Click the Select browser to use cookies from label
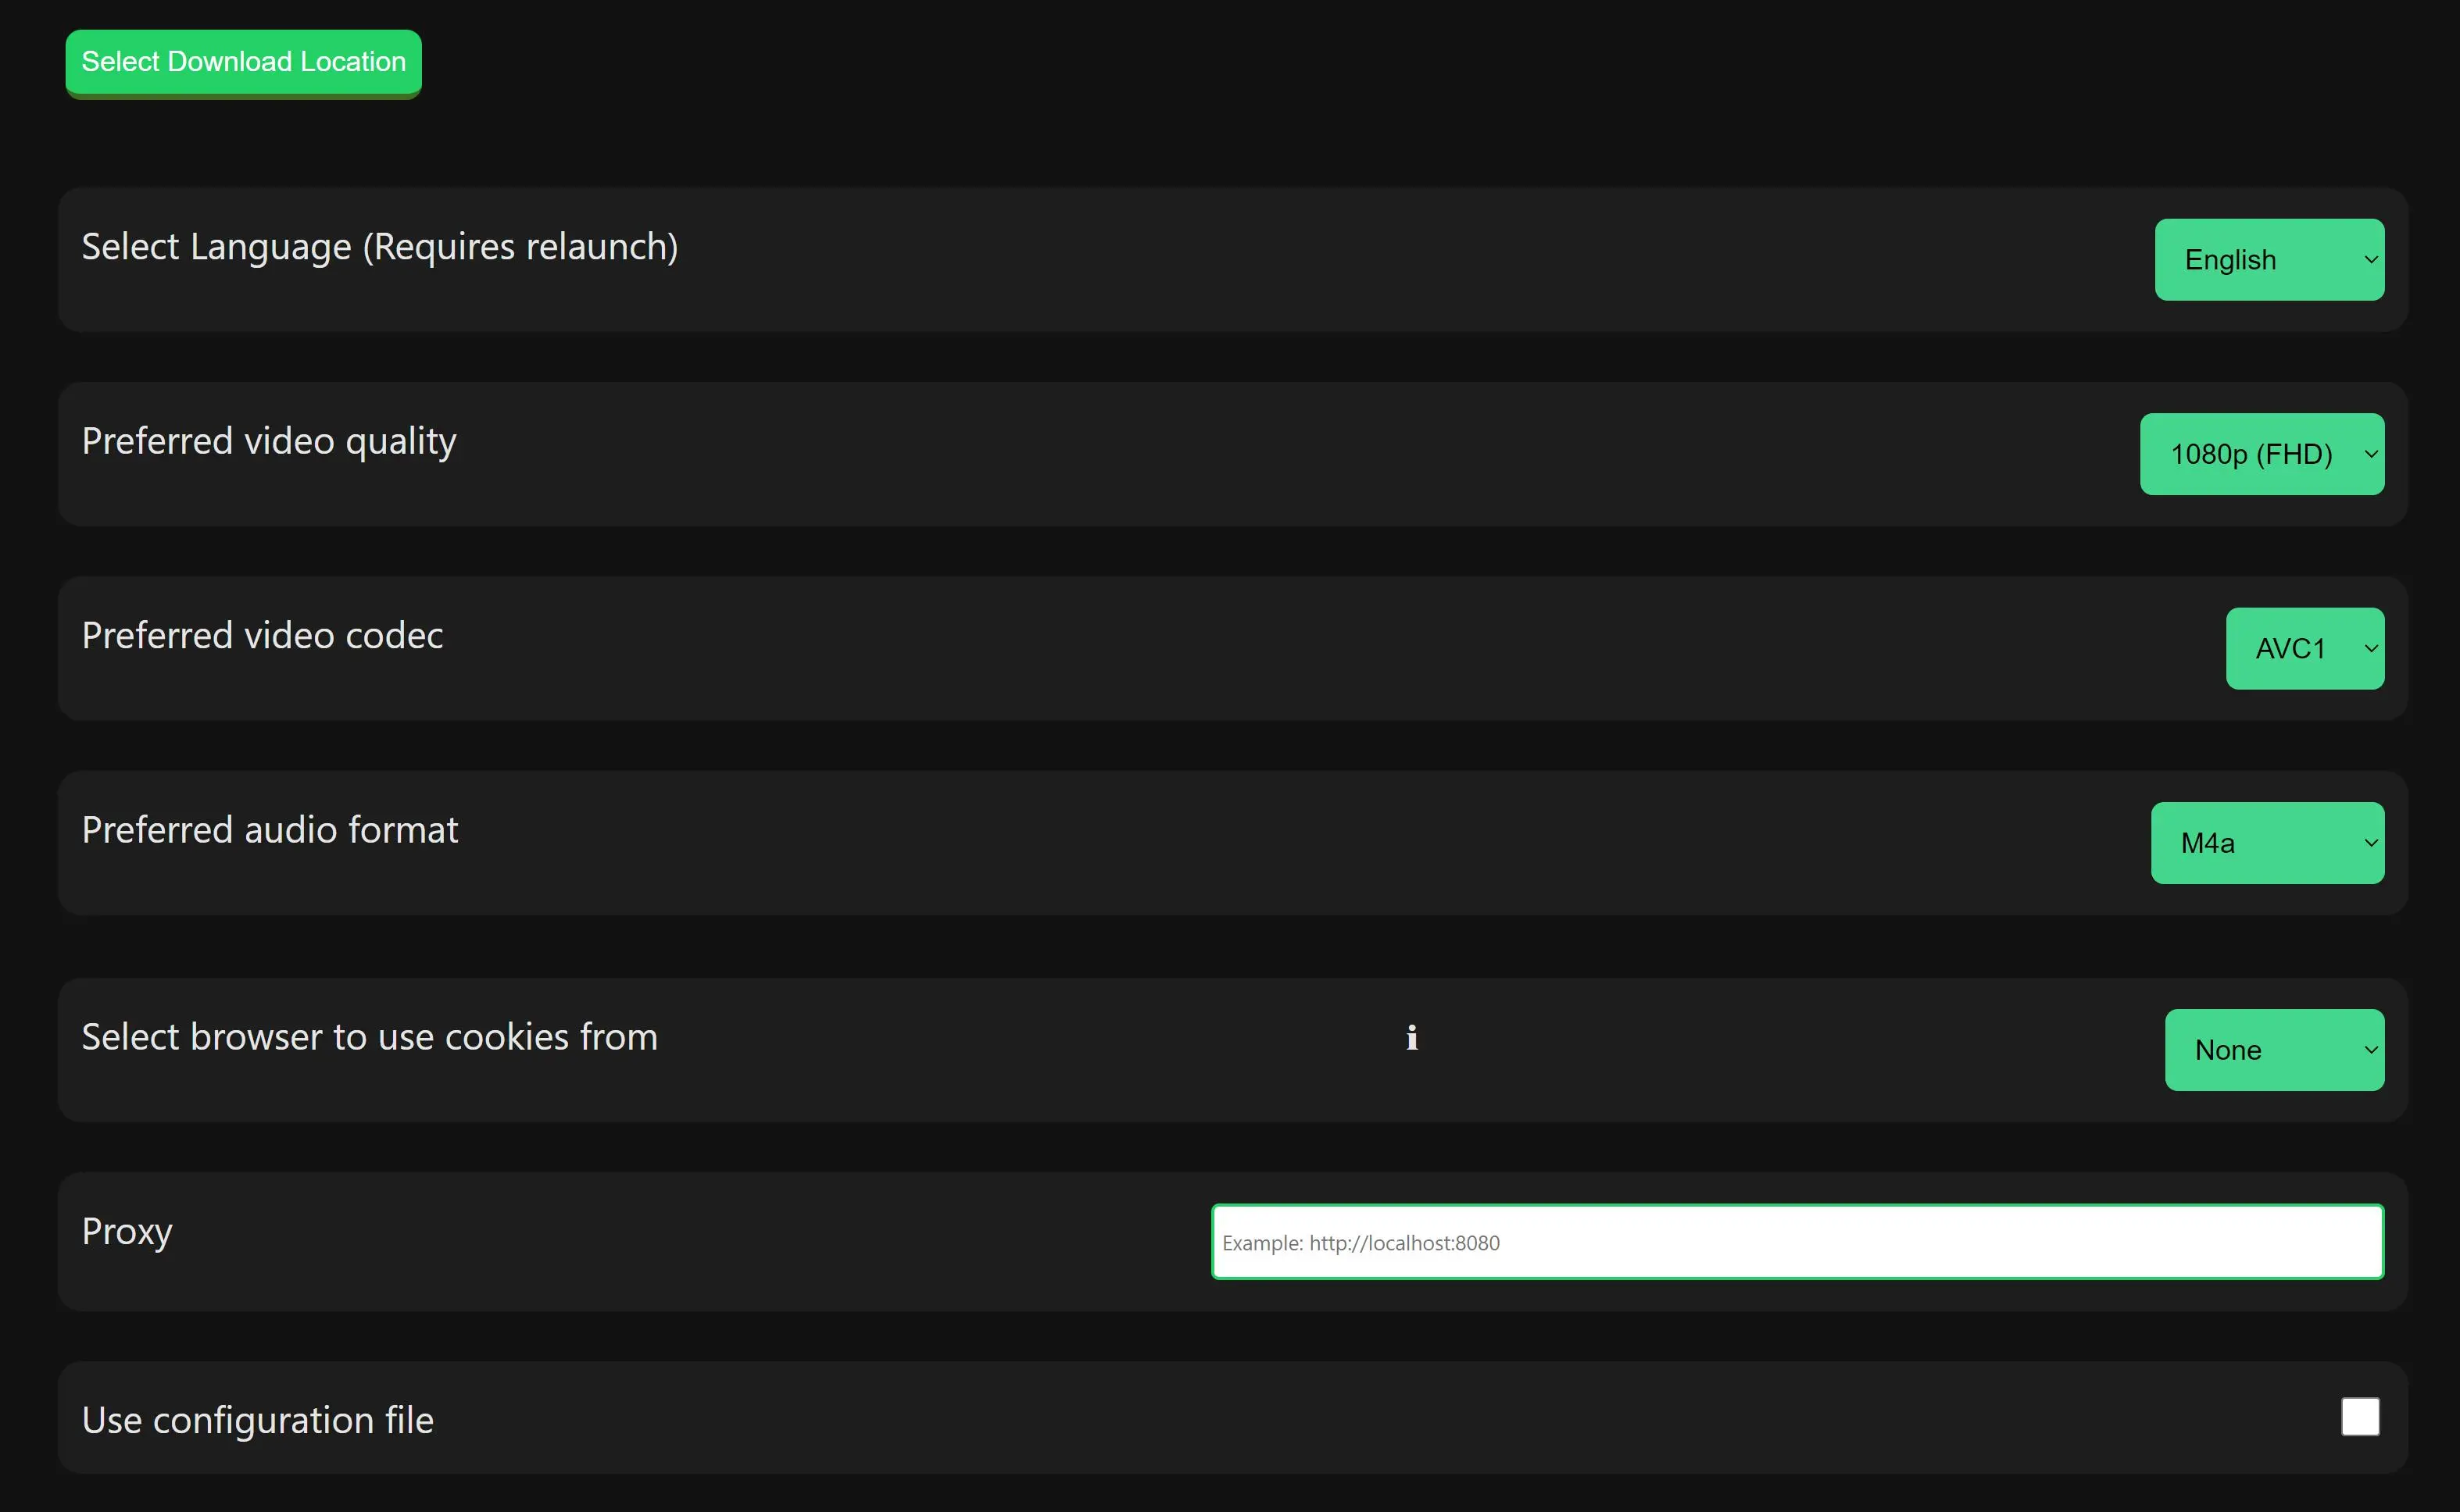The image size is (2460, 1512). tap(369, 1037)
